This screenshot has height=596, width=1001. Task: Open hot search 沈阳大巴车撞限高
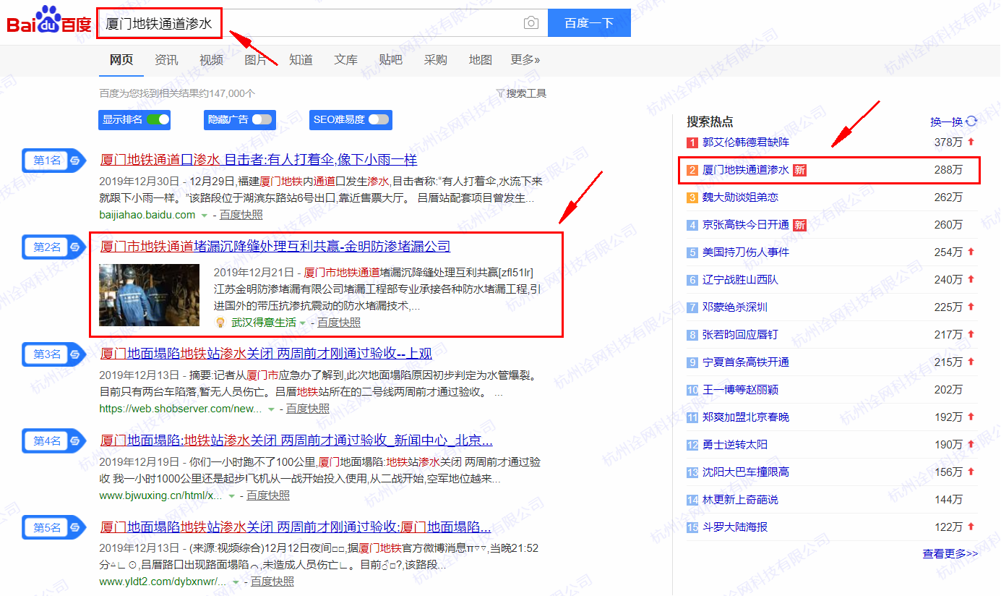click(x=746, y=472)
